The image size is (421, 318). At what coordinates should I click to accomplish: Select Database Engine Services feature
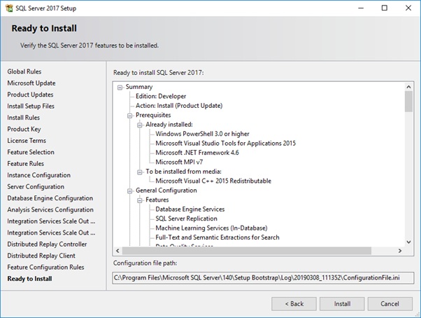pos(190,209)
